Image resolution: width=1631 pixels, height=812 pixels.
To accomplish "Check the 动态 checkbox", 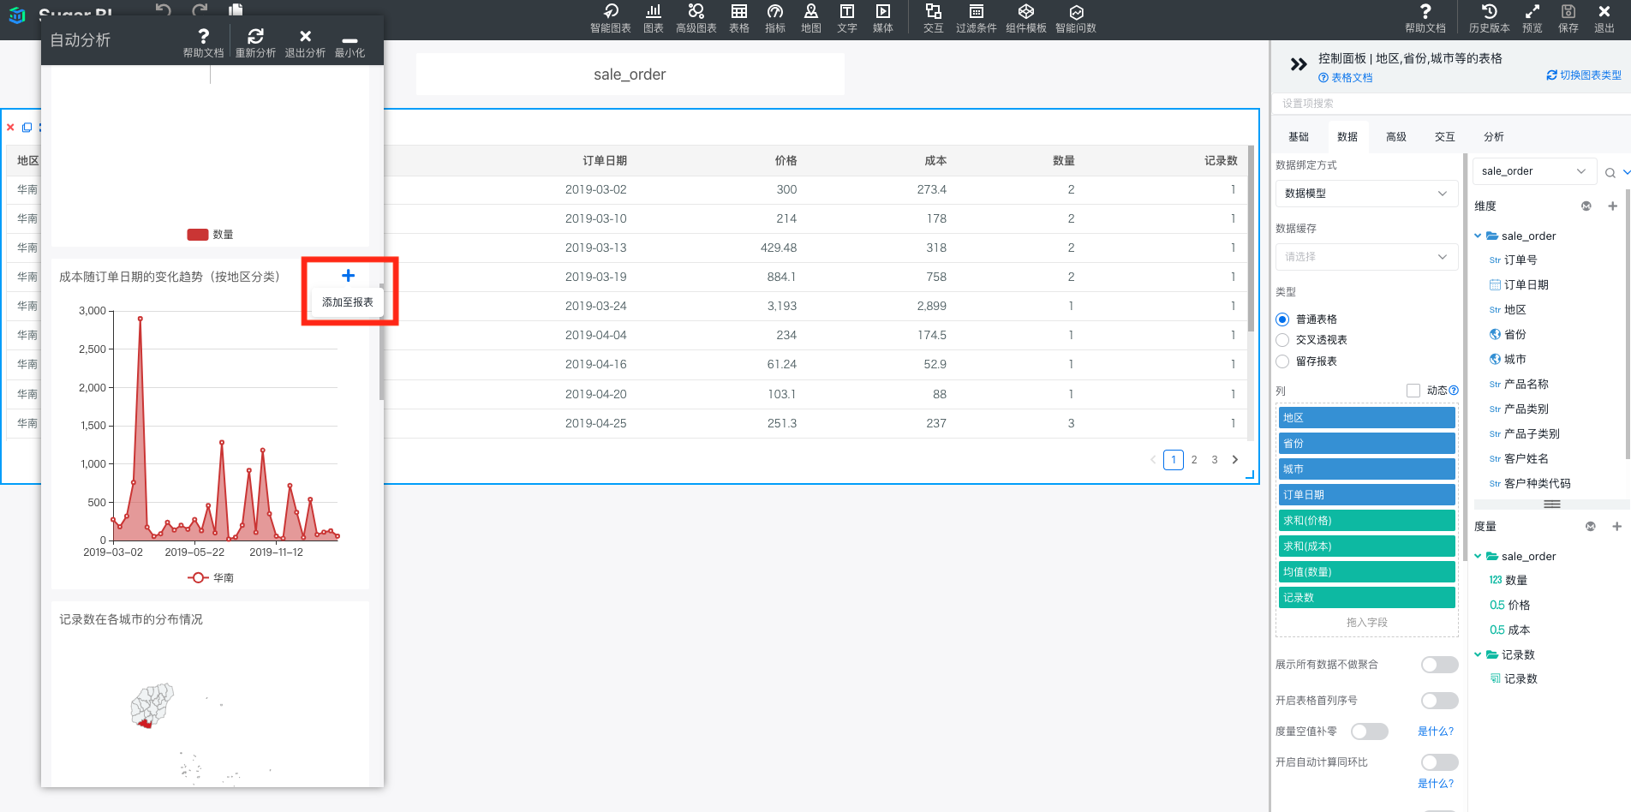I will tap(1413, 391).
